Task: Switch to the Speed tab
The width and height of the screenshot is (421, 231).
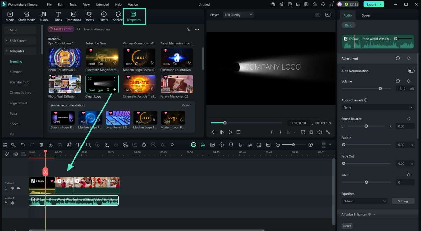Action: coord(366,15)
